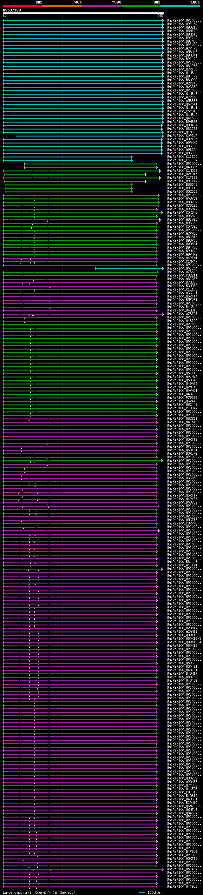Click the UniRef100_A8IW20 label
The image size is (203, 895).
point(182,219)
